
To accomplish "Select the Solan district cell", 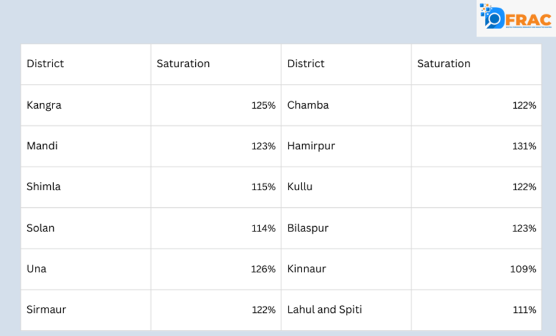I will 41,228.
